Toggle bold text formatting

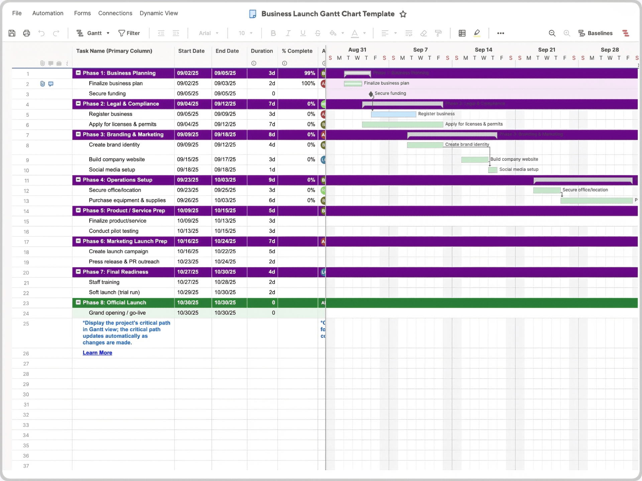coord(273,33)
